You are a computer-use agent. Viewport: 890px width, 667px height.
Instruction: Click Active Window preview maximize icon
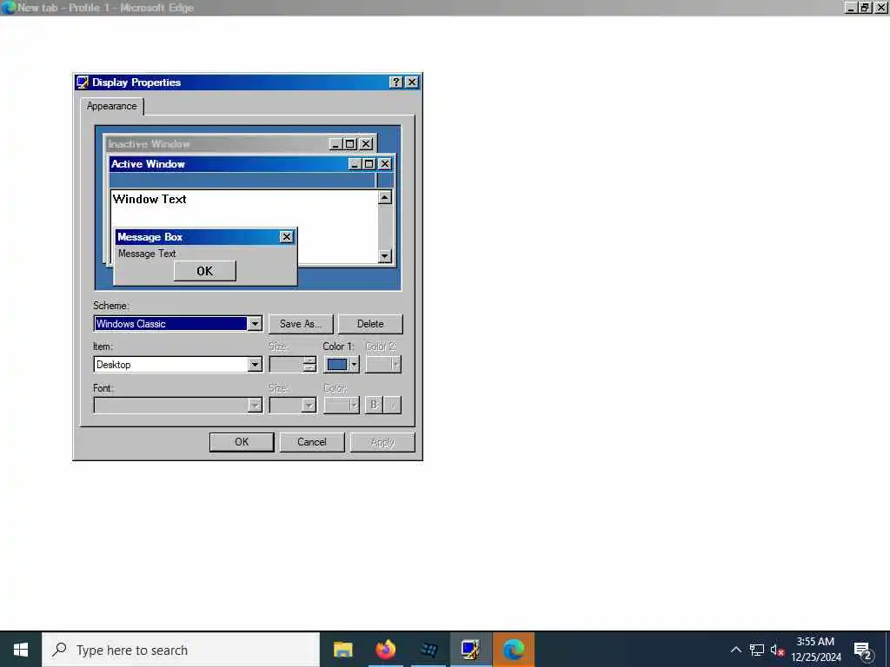(x=369, y=164)
